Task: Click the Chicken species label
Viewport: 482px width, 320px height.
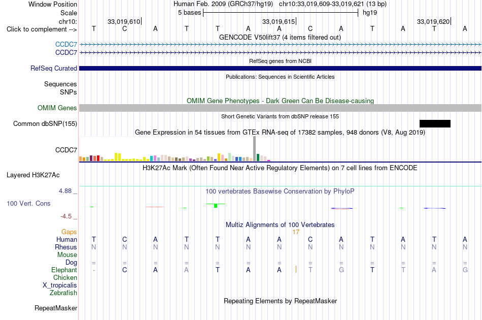Action: click(65, 277)
